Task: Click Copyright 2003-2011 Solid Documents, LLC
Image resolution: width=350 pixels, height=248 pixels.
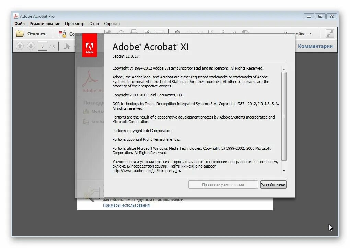Action: [148, 95]
